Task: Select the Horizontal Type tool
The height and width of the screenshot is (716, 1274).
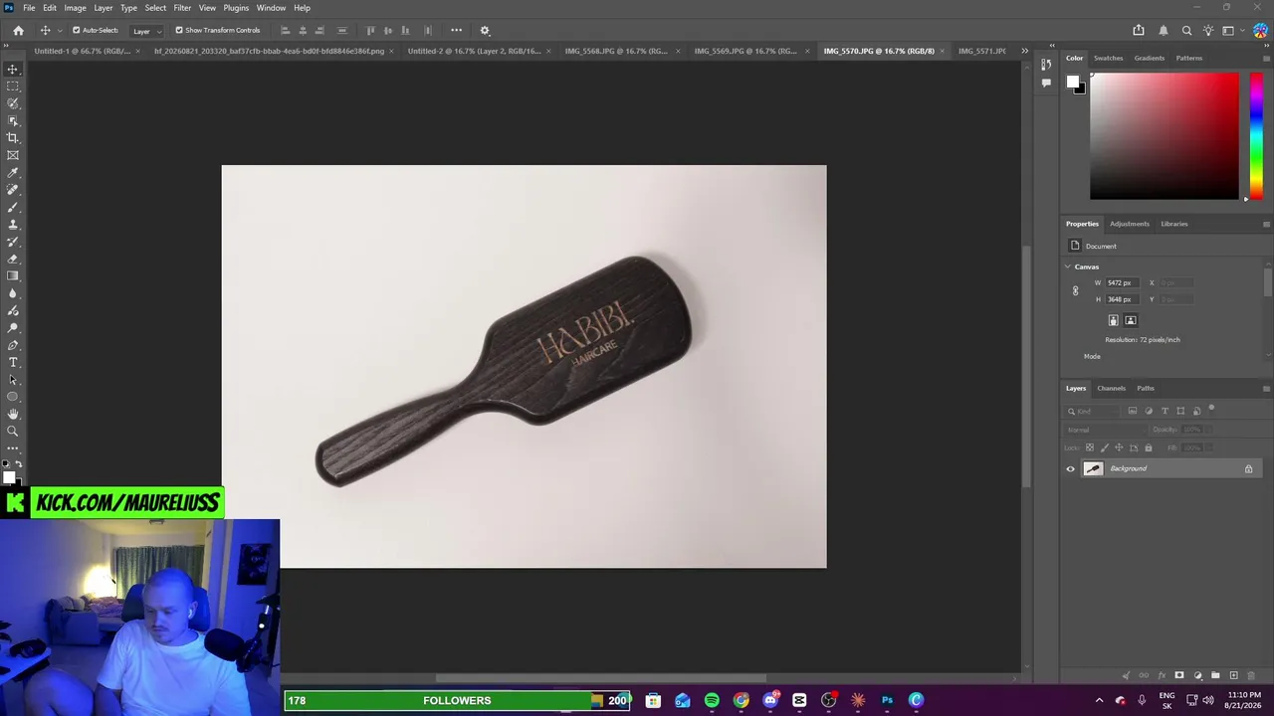Action: [x=13, y=362]
